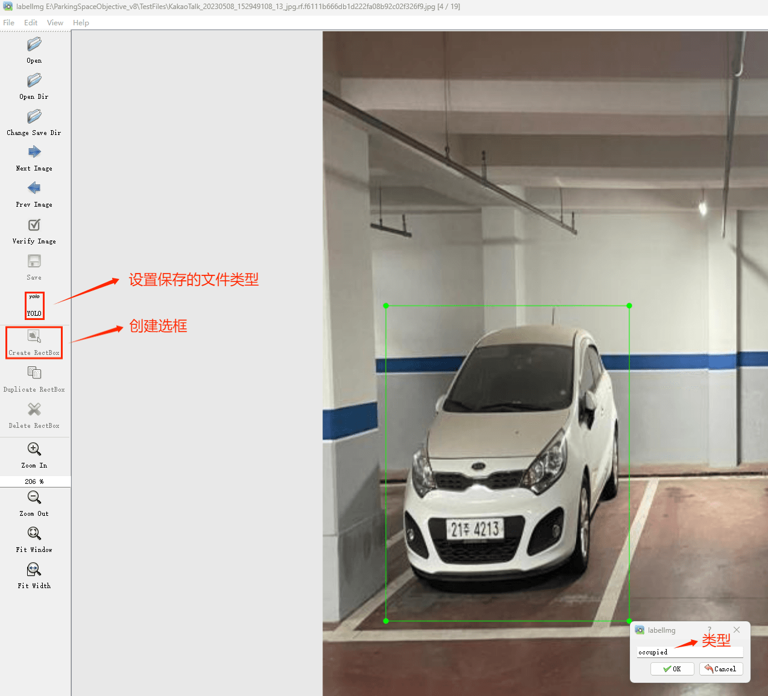Select top-right vertex of green box
The height and width of the screenshot is (696, 768).
629,306
